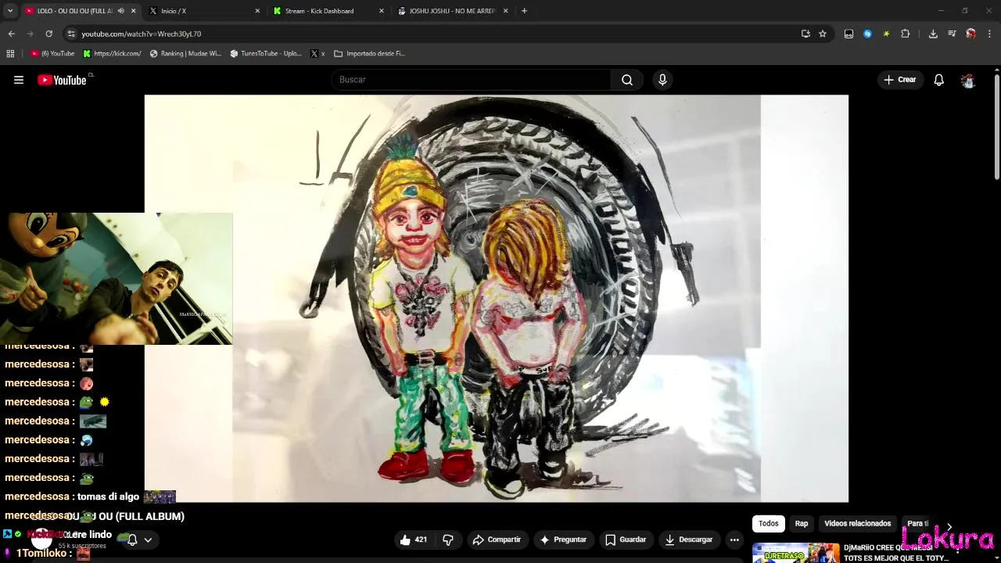
Task: Open the YouTube hamburger guide menu
Action: click(x=19, y=80)
